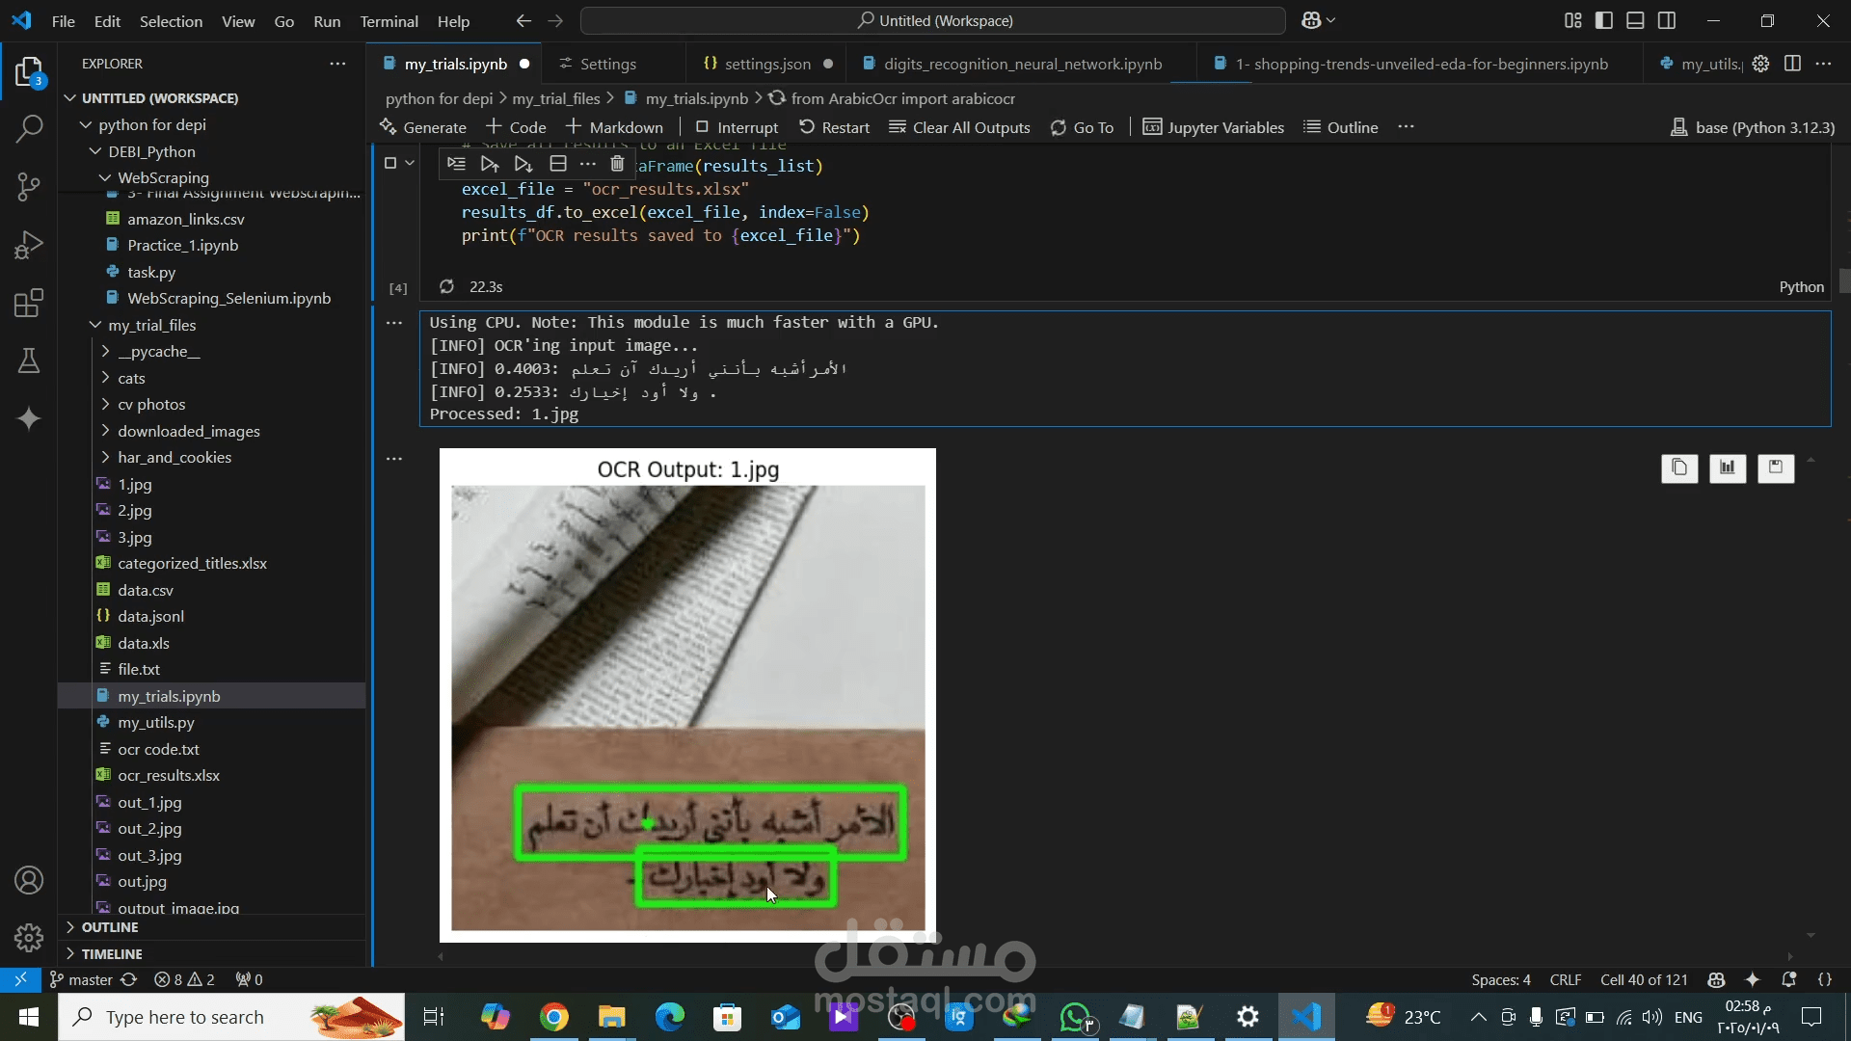
Task: Open the Source Control view
Action: 29,187
